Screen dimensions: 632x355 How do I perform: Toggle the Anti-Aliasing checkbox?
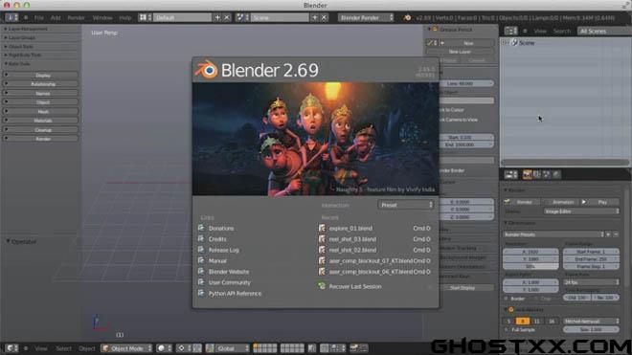(511, 309)
